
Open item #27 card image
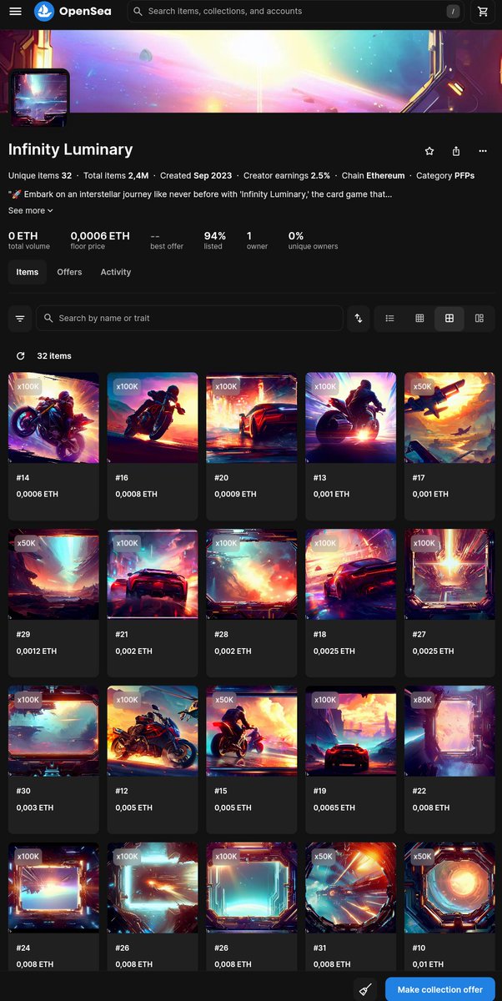(x=449, y=575)
